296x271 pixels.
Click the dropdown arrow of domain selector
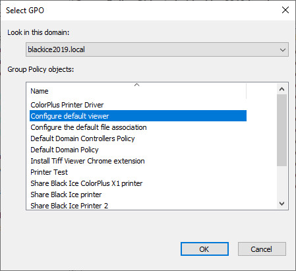coord(283,49)
